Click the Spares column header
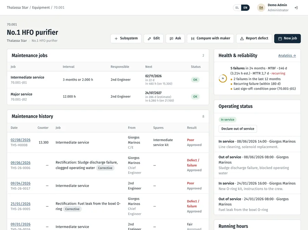This screenshot has height=230, width=308. (x=158, y=128)
